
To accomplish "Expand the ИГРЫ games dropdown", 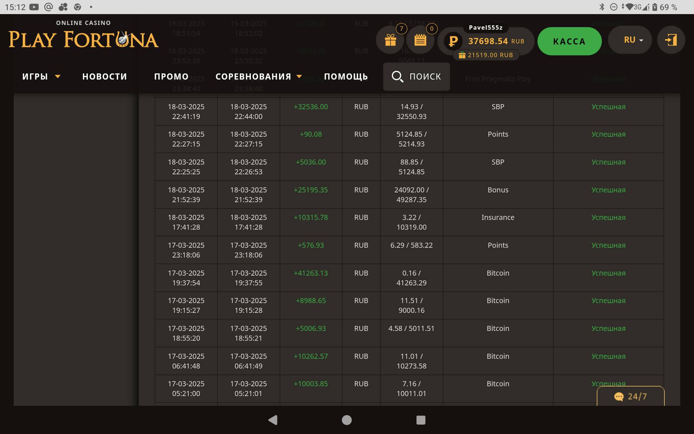I will coord(41,77).
